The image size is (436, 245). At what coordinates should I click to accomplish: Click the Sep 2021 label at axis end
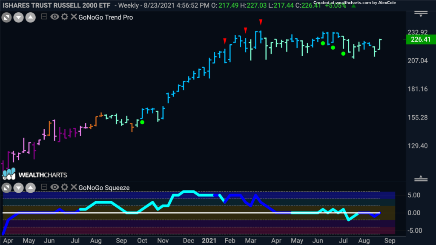[x=390, y=241]
